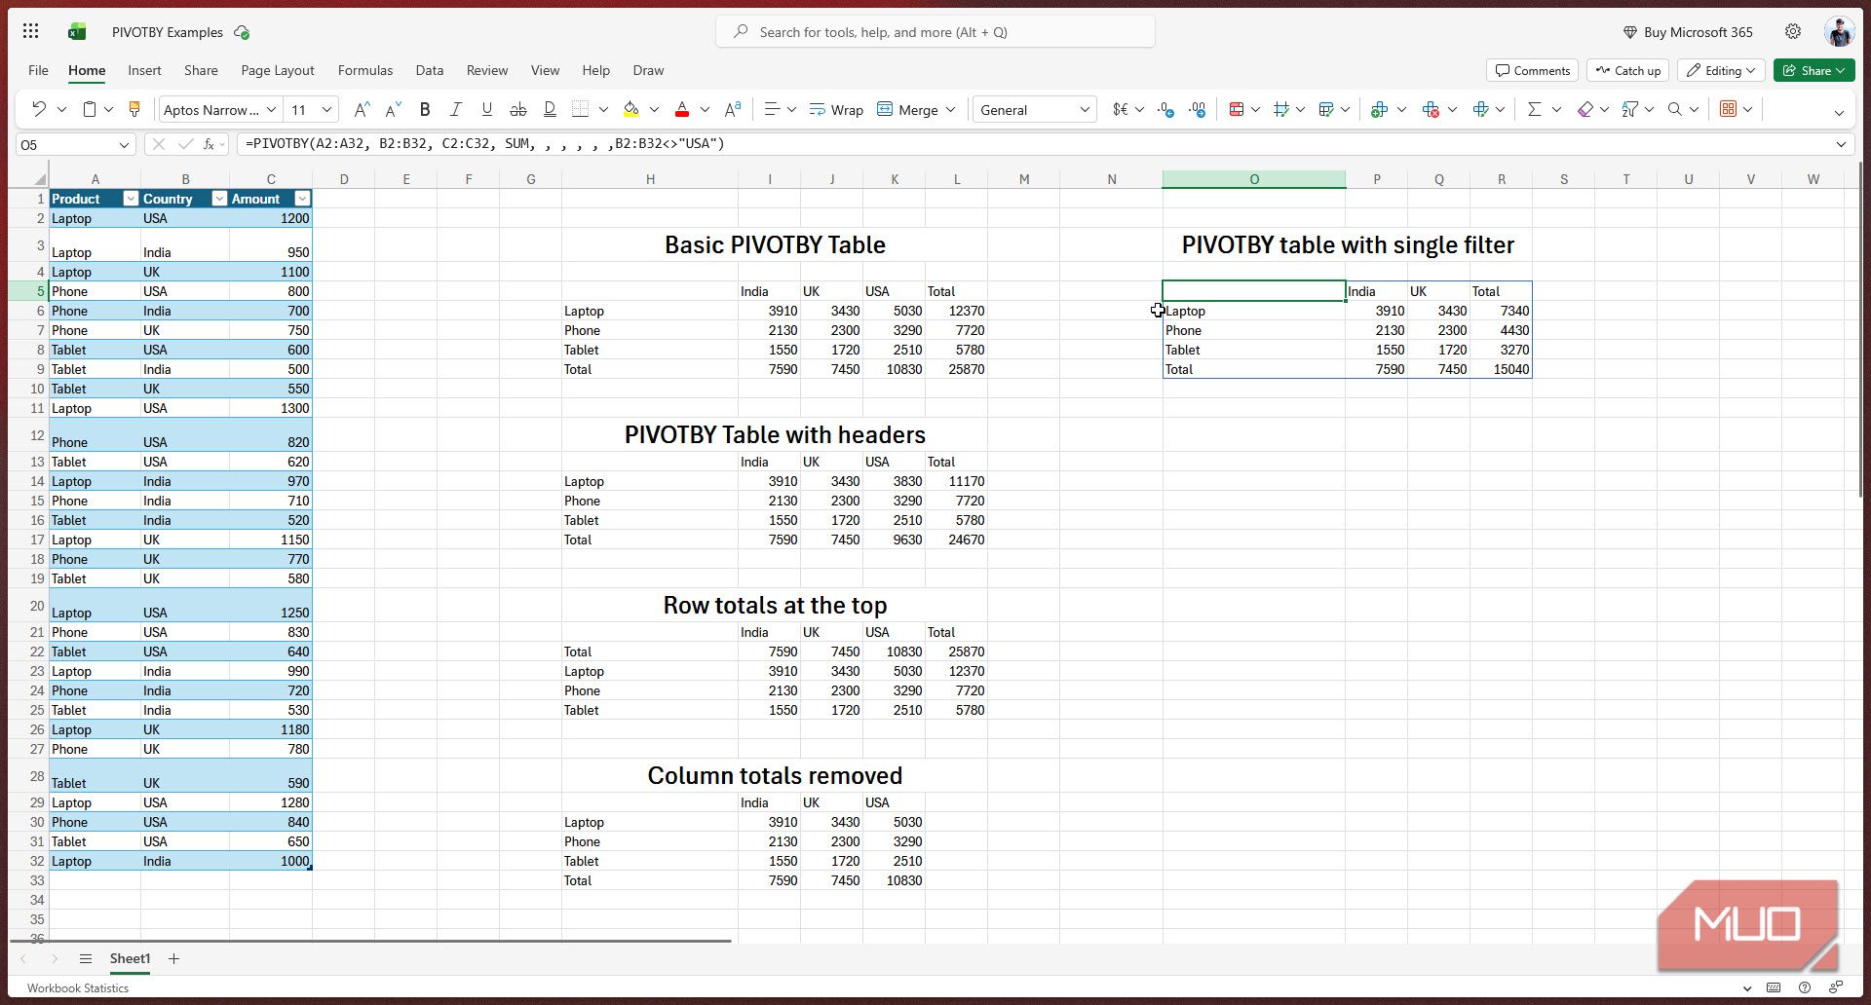Viewport: 1871px width, 1005px height.
Task: Click the text alignment icon
Action: 772,109
